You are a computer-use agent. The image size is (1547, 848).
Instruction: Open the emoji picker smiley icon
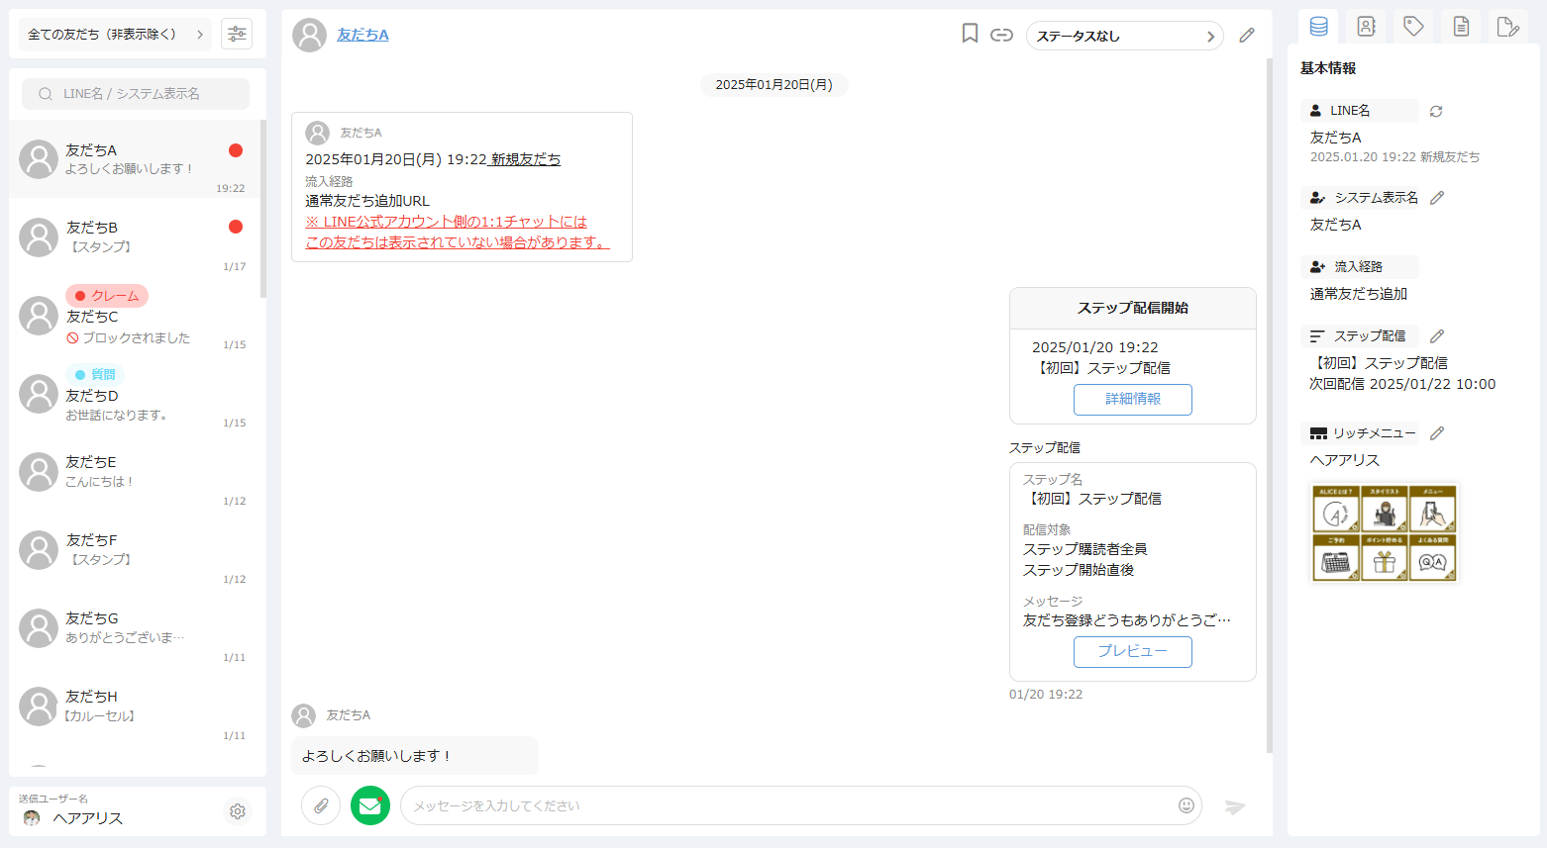point(1186,805)
